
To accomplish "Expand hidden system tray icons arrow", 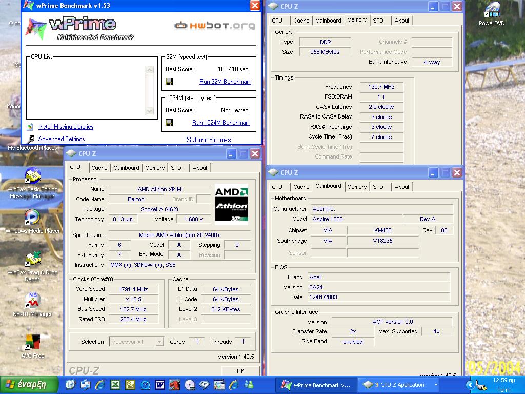I will tap(470, 385).
